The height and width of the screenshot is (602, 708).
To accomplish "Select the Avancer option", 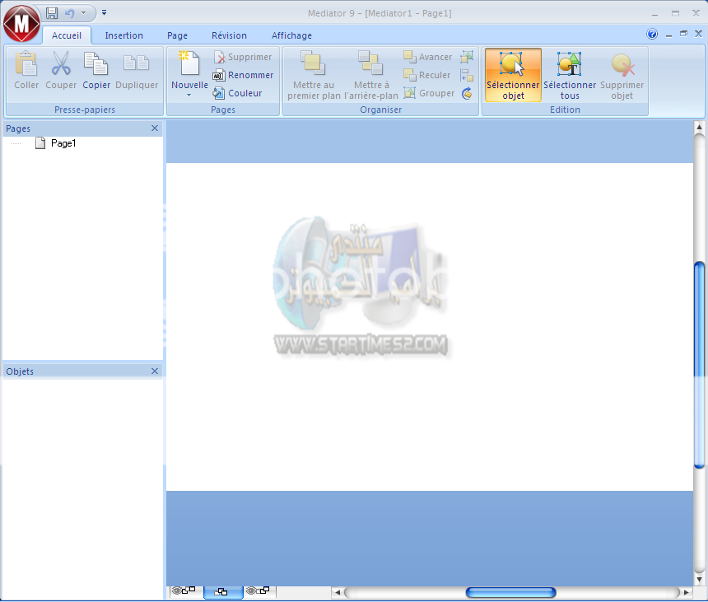I will 427,57.
